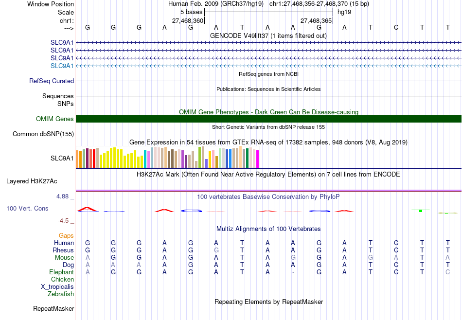Click the Common dbSNP(155) label

43,134
